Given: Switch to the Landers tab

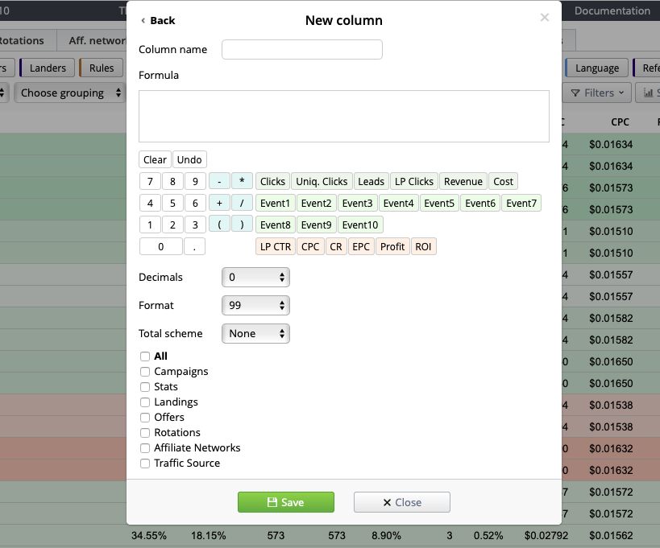Looking at the screenshot, I should tap(48, 68).
